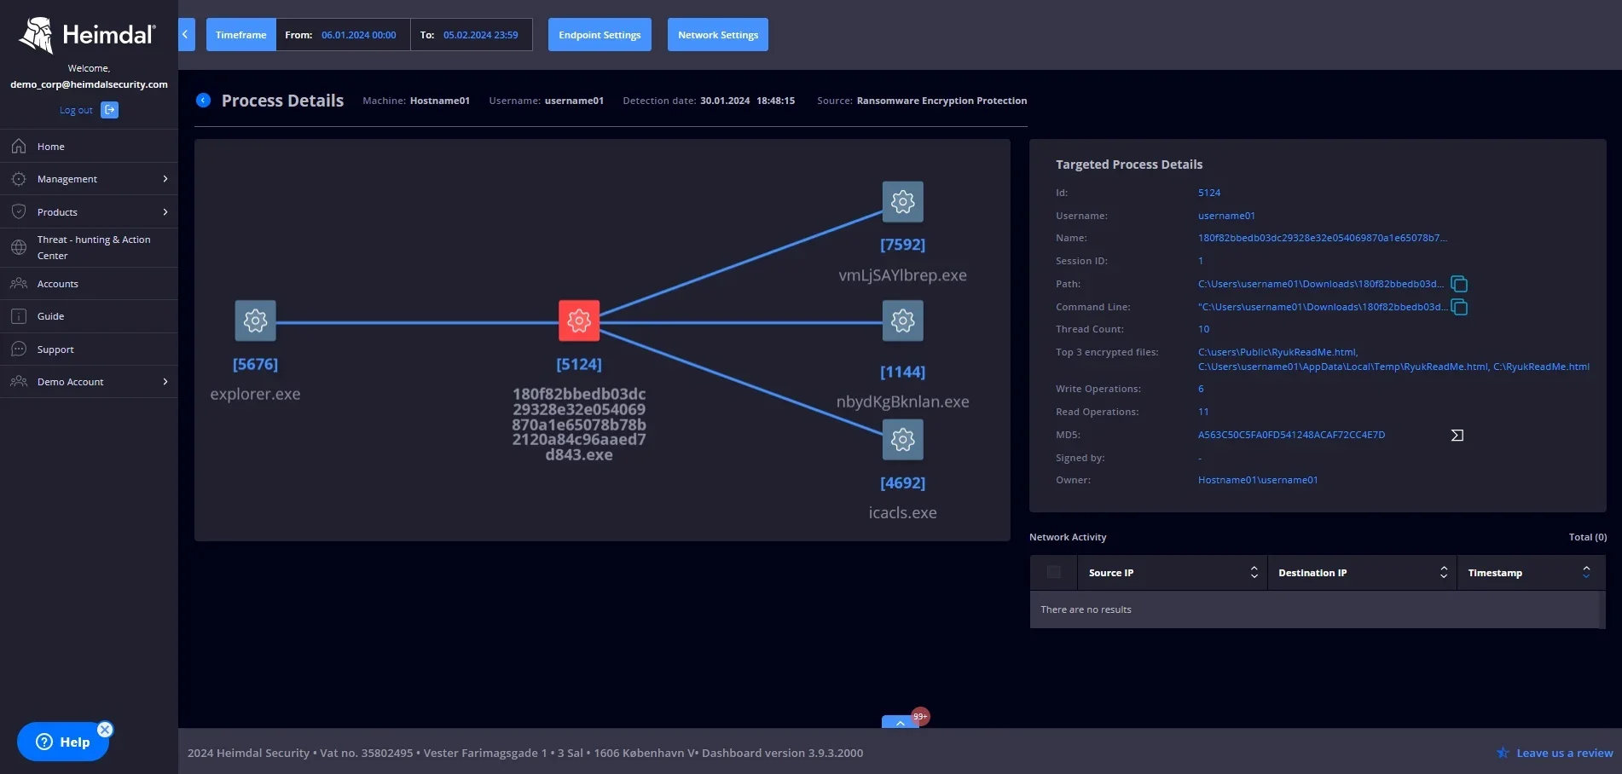Go back using the Process Details back arrow

(x=203, y=101)
